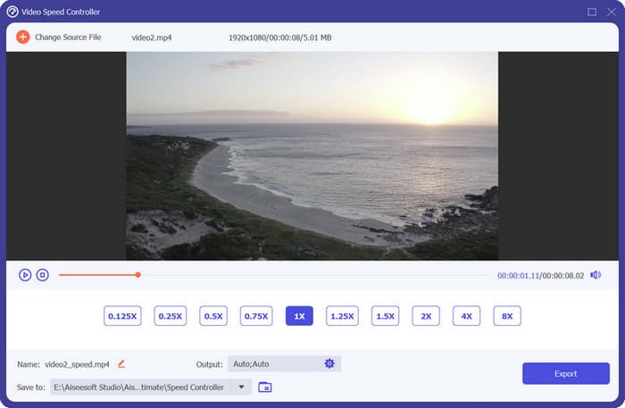Click Change Source File label
The width and height of the screenshot is (625, 408).
68,37
